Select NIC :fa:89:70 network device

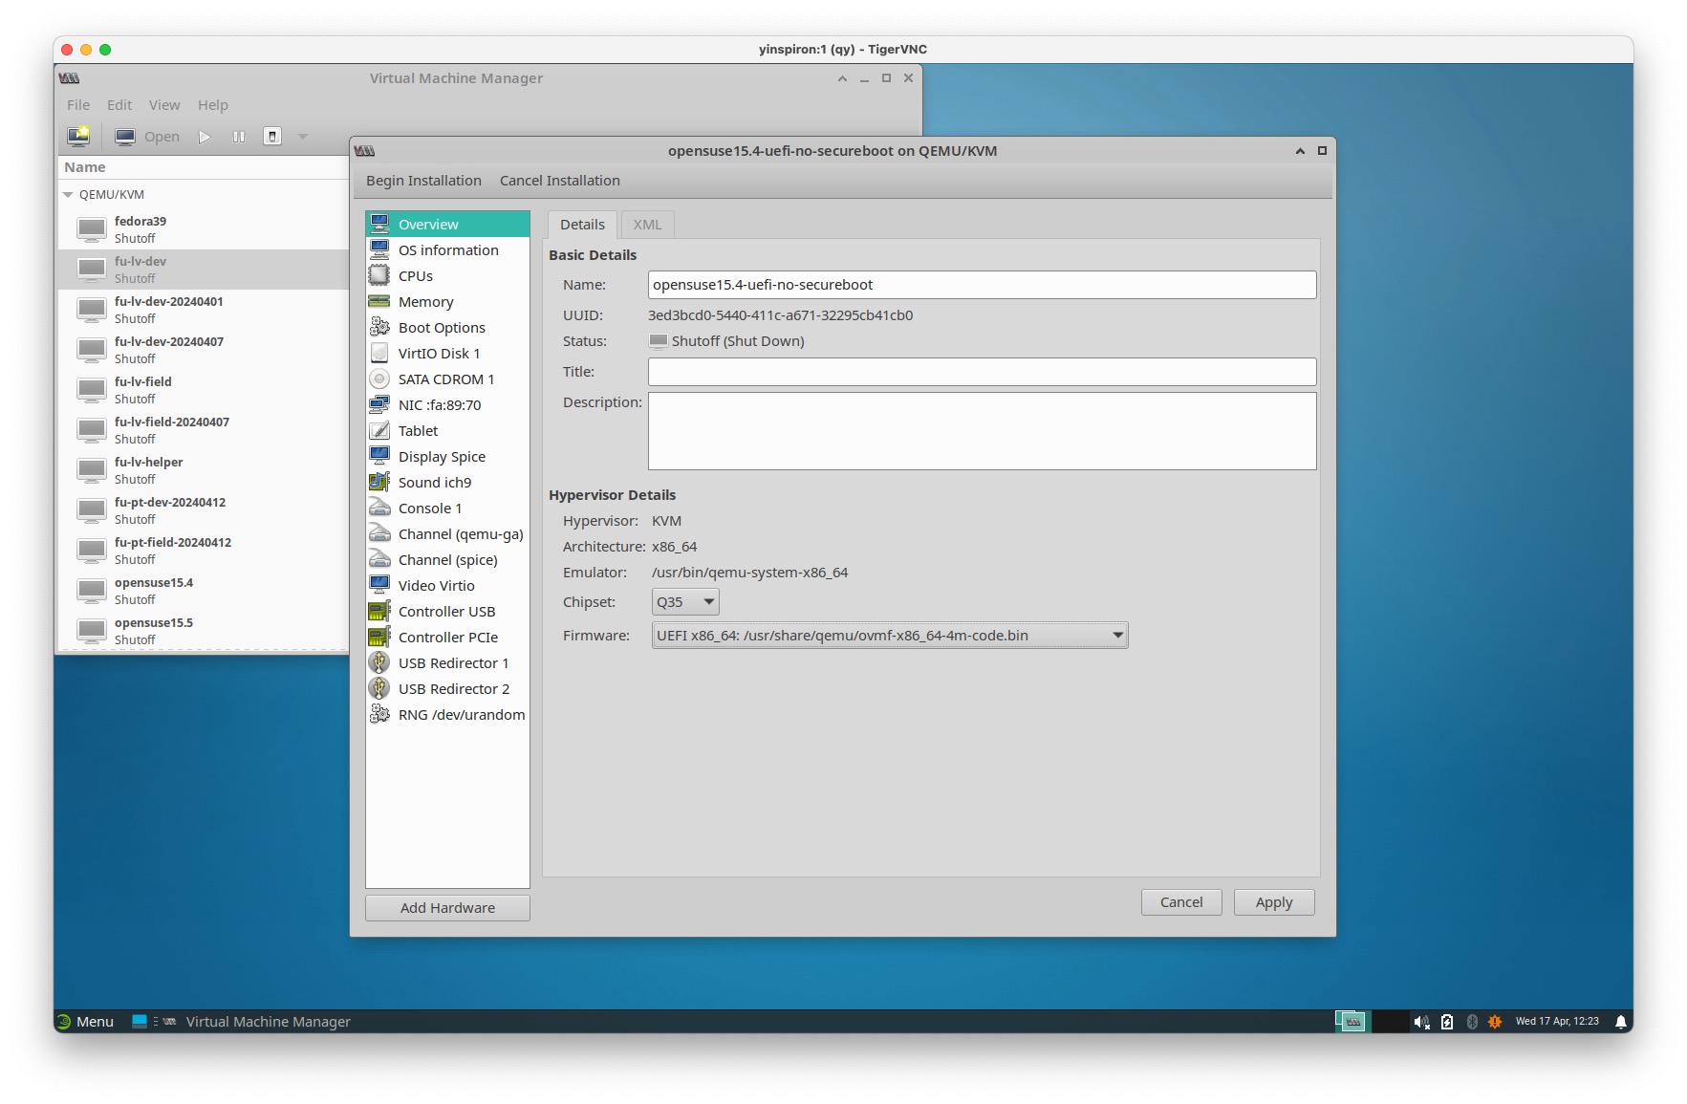point(447,405)
